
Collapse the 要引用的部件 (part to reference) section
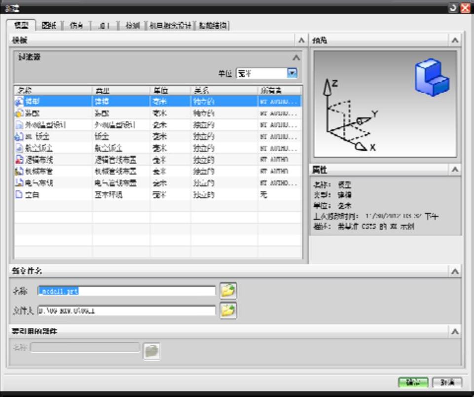(455, 332)
